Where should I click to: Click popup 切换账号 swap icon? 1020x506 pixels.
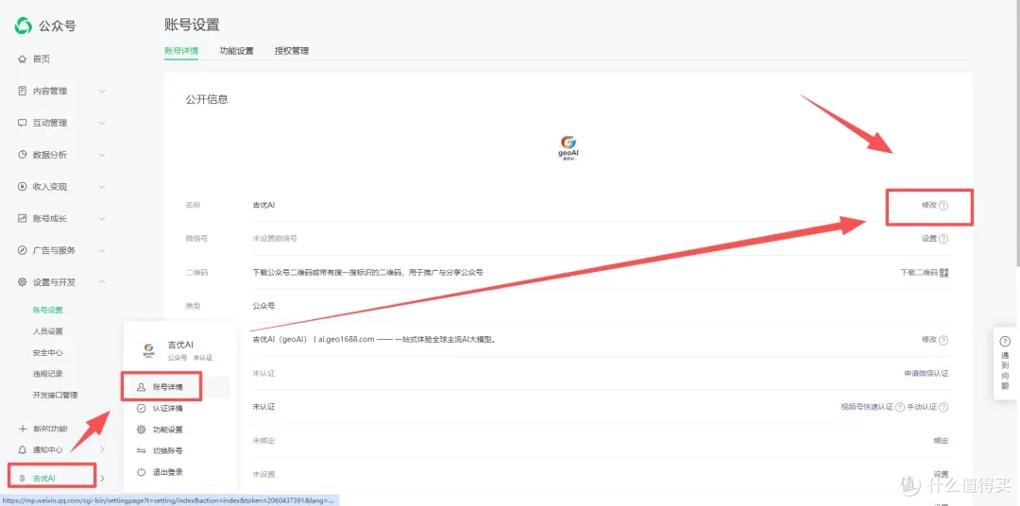click(x=141, y=450)
